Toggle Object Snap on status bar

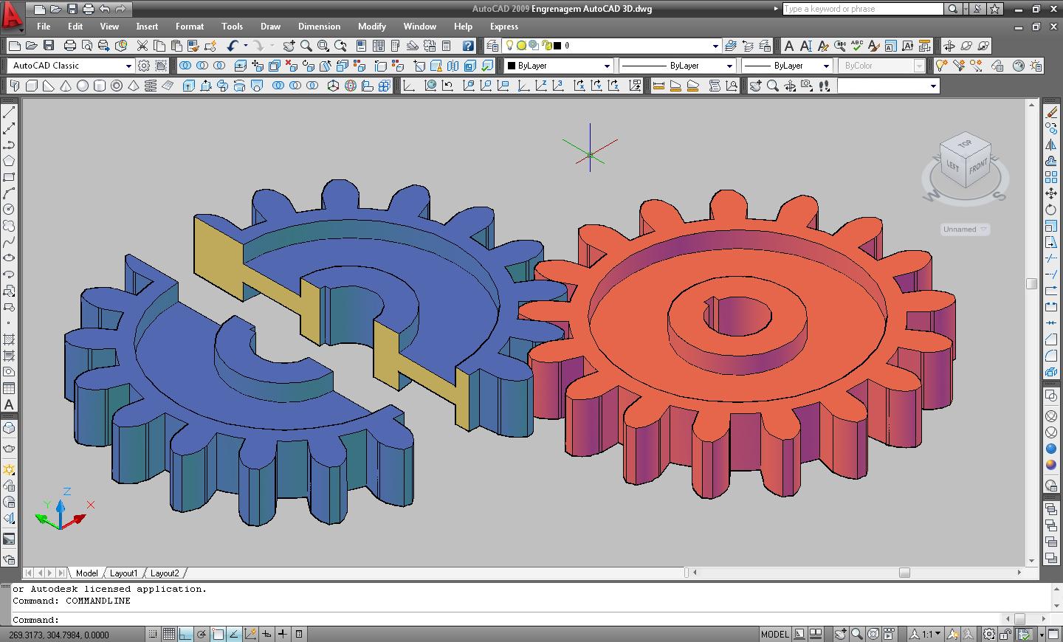[x=217, y=632]
